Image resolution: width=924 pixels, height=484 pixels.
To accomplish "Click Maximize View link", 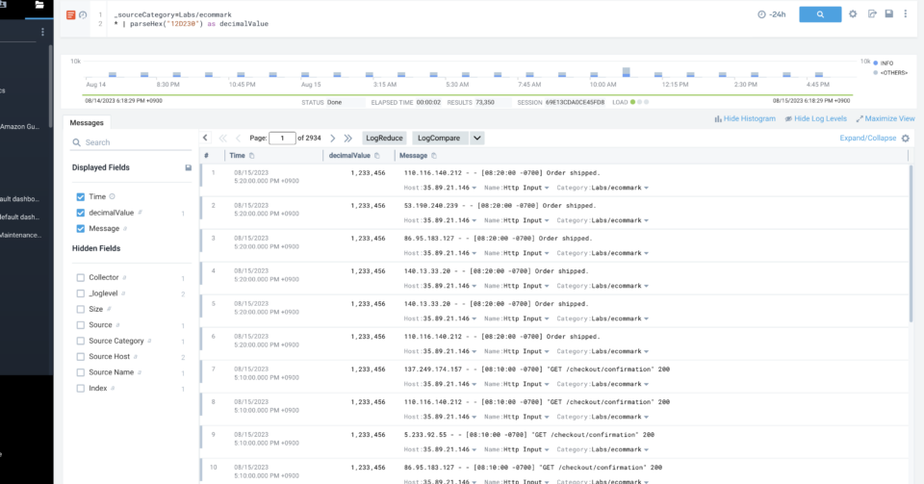I will tap(885, 118).
